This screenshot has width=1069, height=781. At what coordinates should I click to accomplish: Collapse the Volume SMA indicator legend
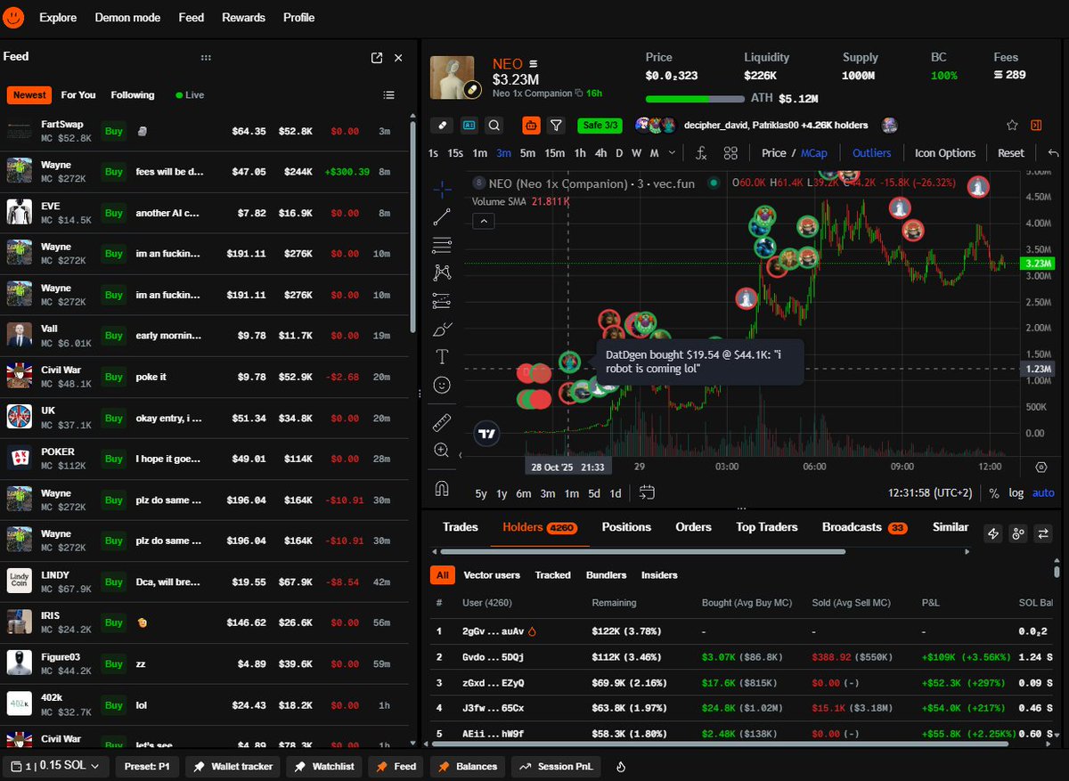click(x=483, y=220)
